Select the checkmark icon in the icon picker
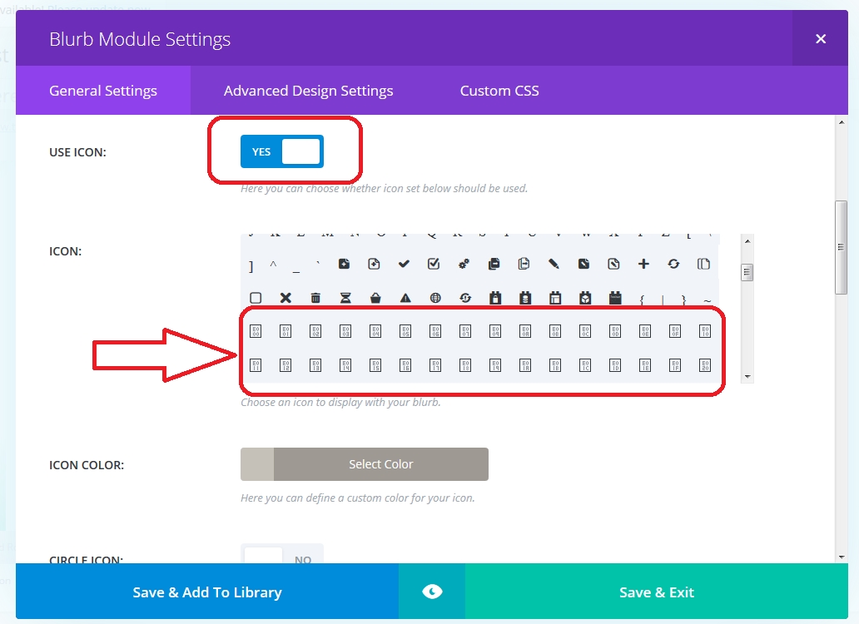The image size is (859, 624). pyautogui.click(x=404, y=264)
